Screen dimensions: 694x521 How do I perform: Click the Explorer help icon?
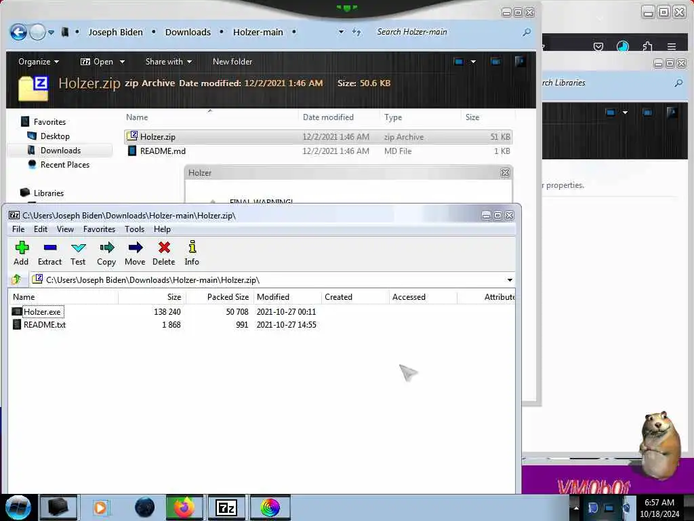click(520, 61)
